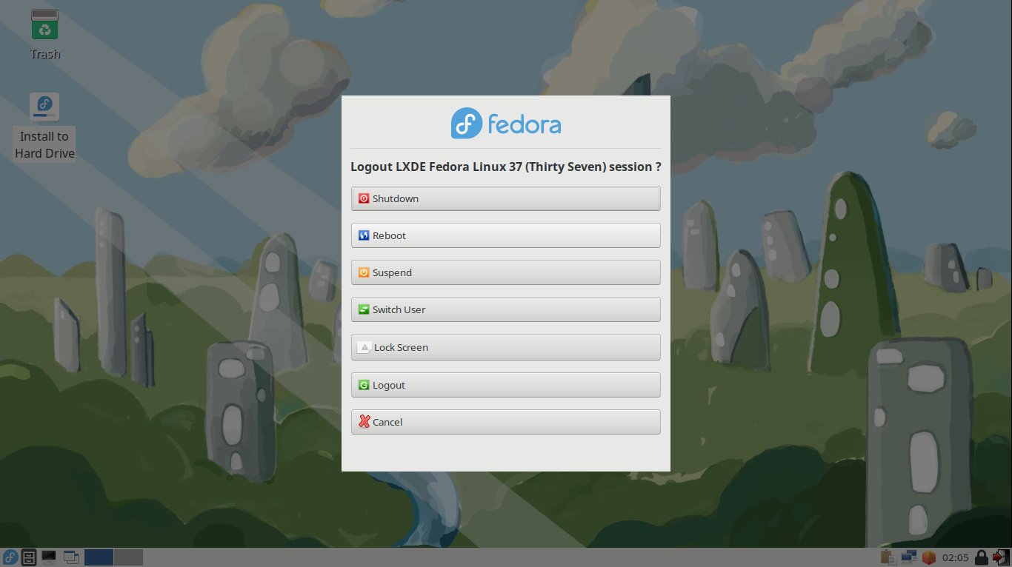Viewport: 1012px width, 567px height.
Task: Open the Fedora start menu in taskbar
Action: [10, 557]
